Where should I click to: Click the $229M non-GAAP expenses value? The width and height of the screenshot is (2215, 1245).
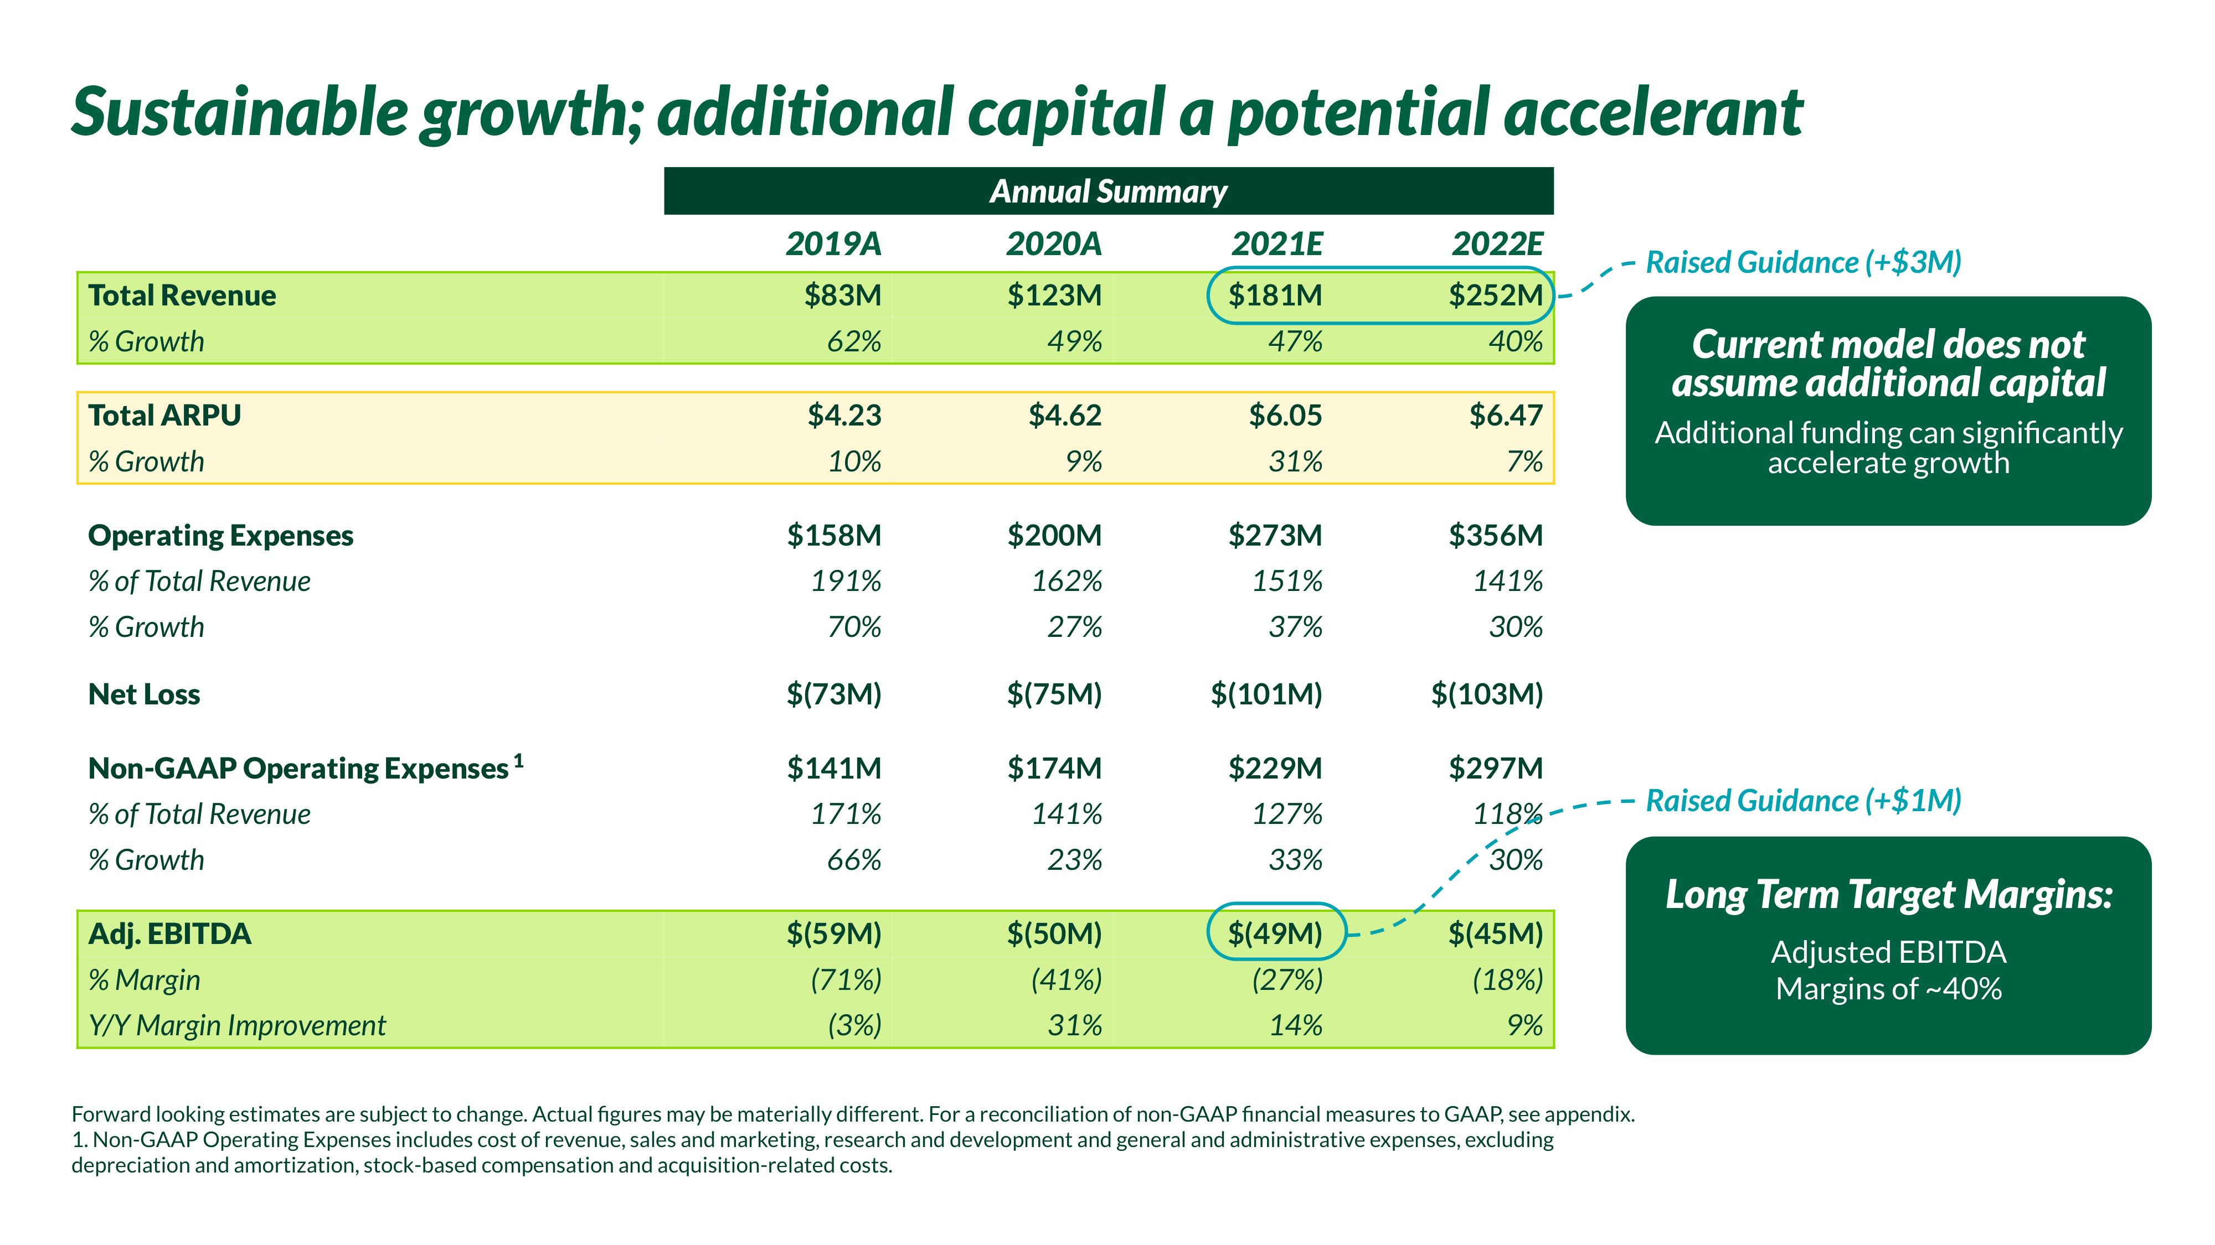(1275, 768)
